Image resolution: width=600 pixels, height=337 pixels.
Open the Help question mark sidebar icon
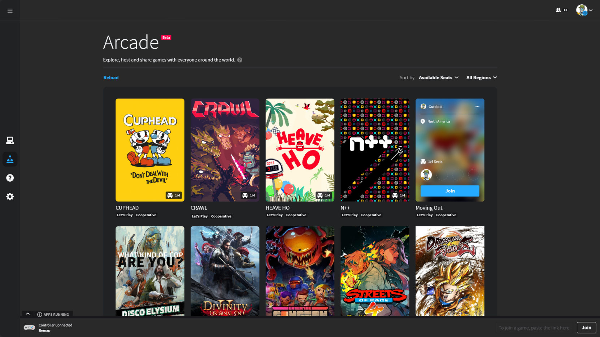point(10,178)
